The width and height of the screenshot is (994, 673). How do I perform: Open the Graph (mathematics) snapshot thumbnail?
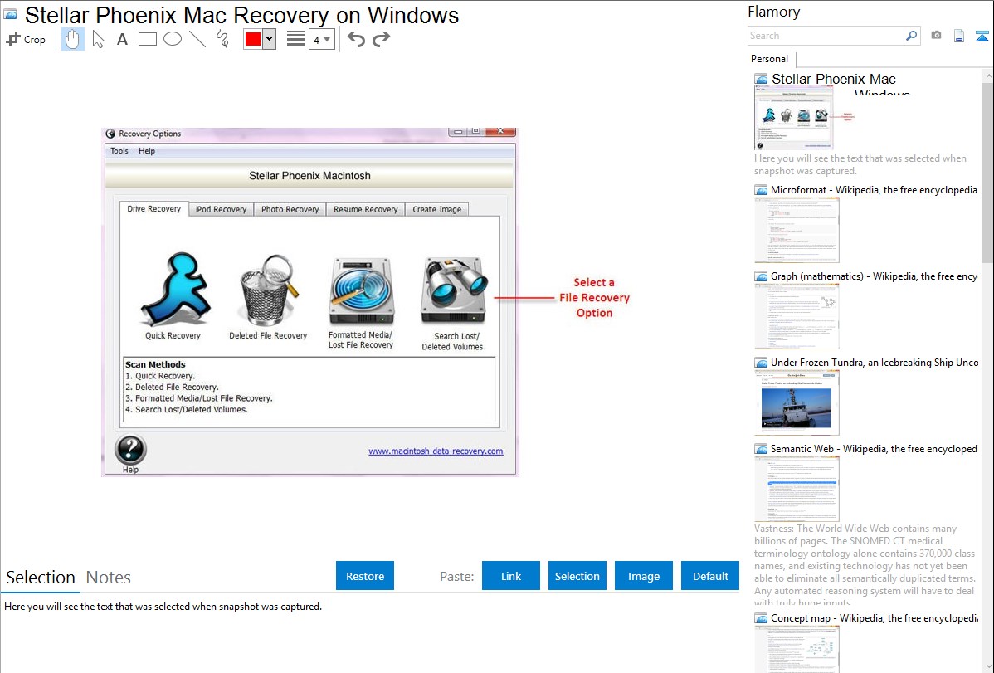(797, 316)
